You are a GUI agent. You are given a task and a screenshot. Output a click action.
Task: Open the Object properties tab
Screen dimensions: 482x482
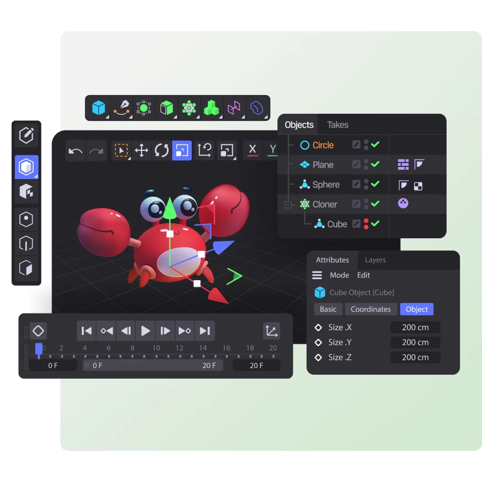point(417,309)
